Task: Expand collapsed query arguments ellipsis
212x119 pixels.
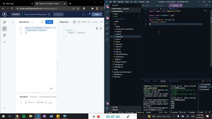Action: click(x=52, y=28)
